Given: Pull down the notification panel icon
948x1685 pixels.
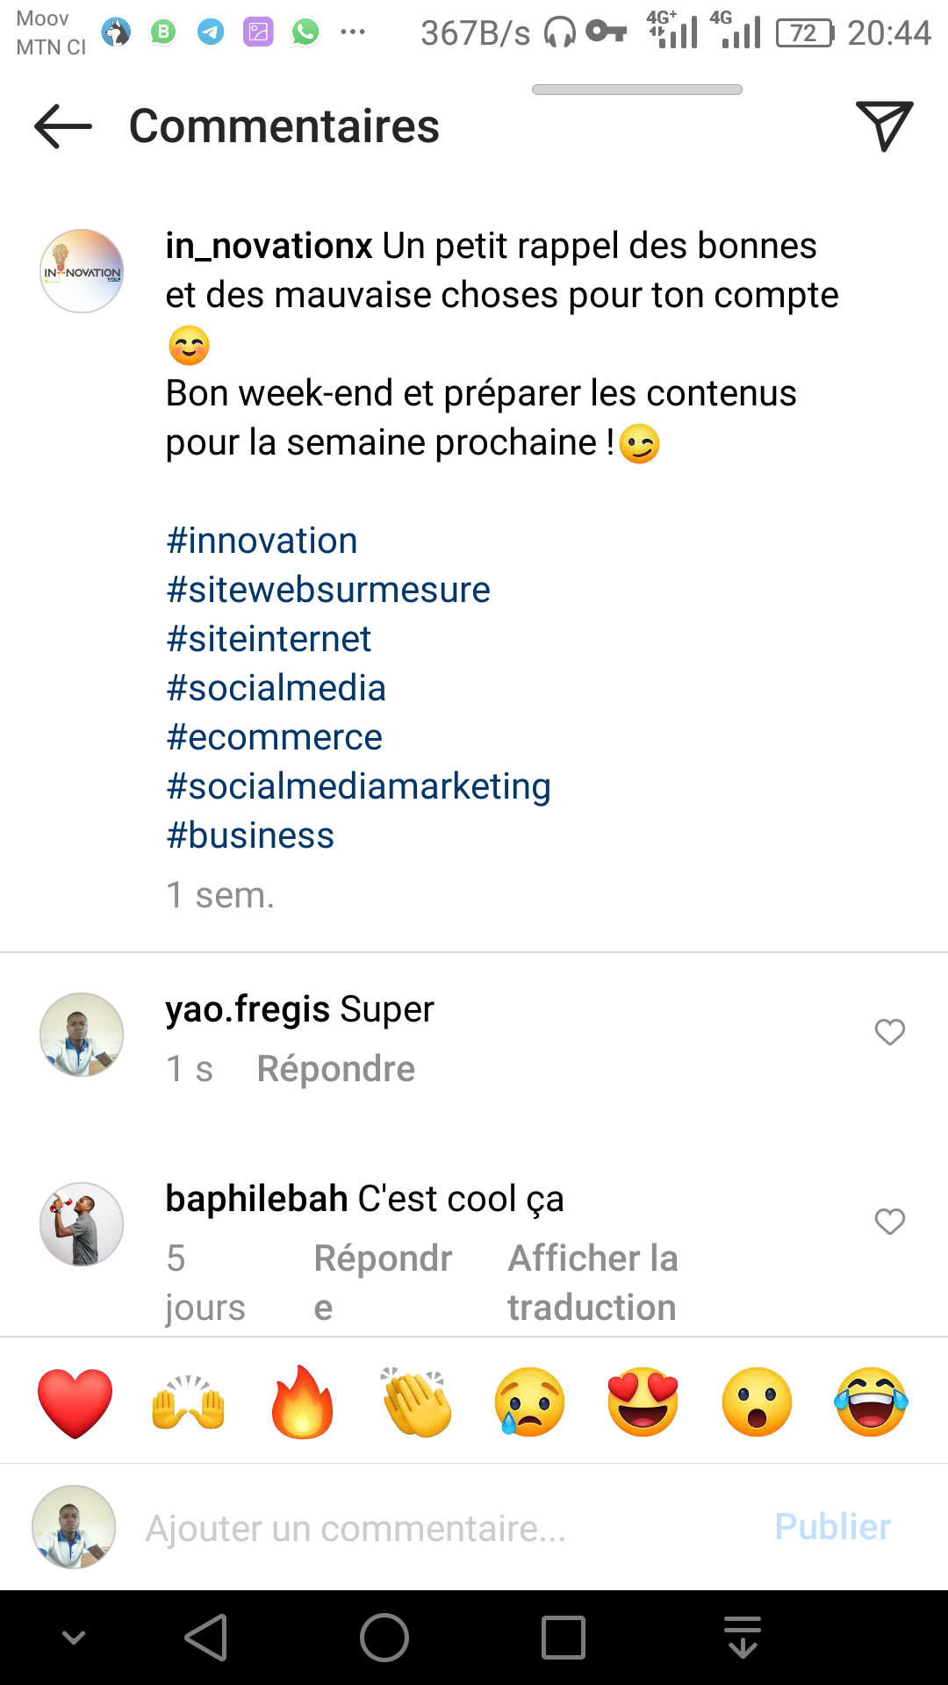Looking at the screenshot, I should coord(743,1638).
